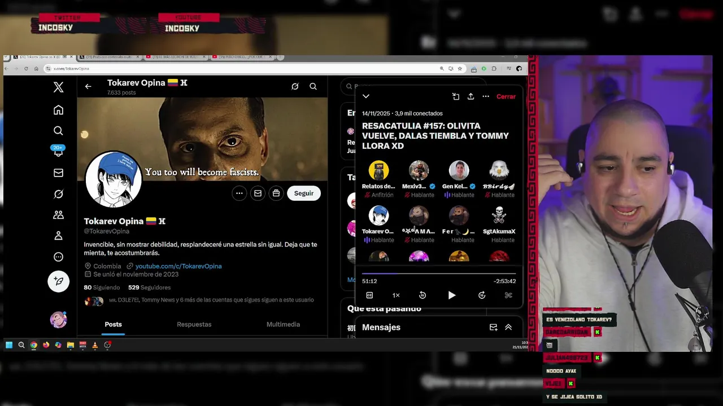Switch to Respuestas tab
The width and height of the screenshot is (723, 406).
pyautogui.click(x=194, y=324)
